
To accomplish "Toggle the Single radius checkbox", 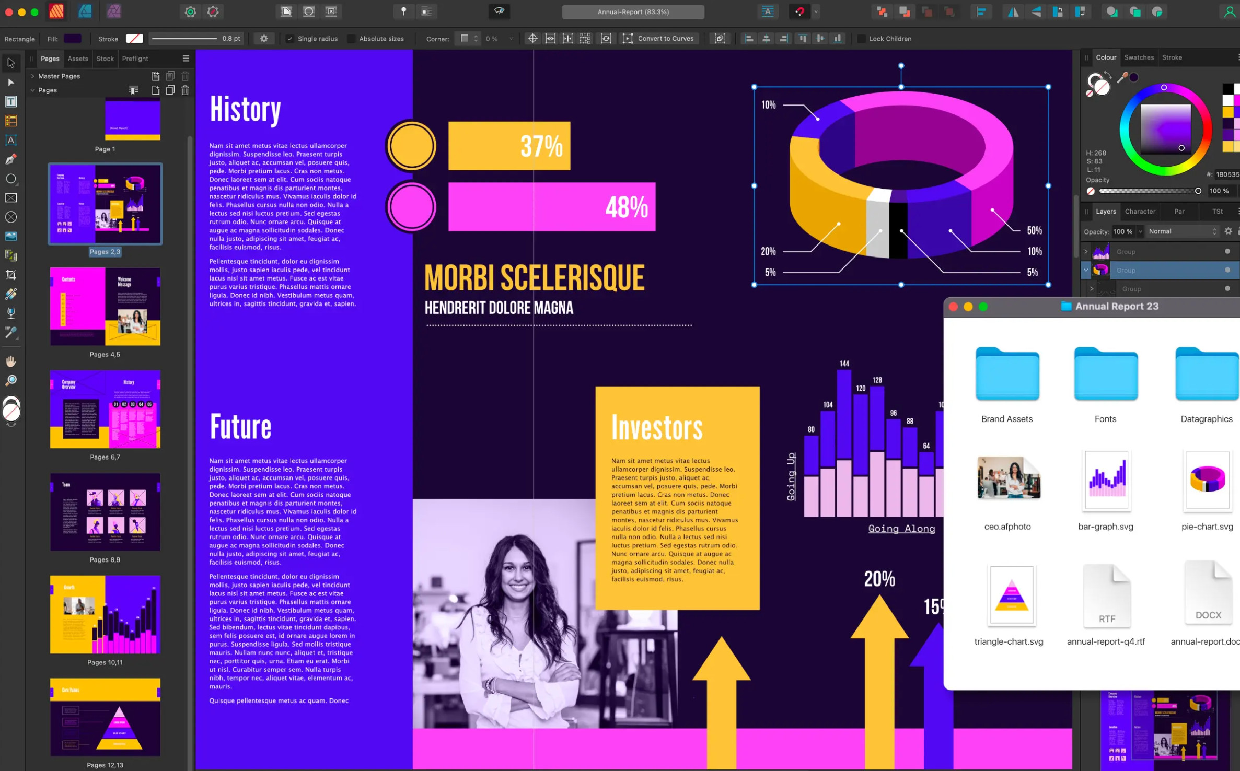I will coord(290,39).
